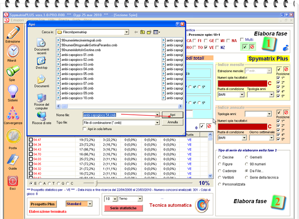299x219 pixels.
Task: Open Tipologia anni dropdown in Indice annuale
Action: click(269, 114)
